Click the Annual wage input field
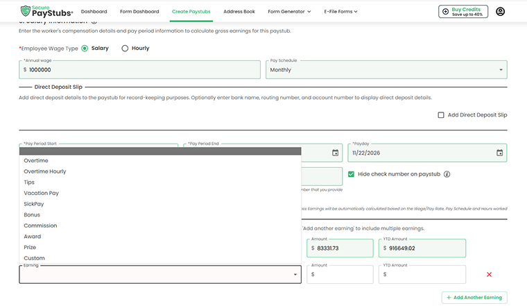 [139, 69]
